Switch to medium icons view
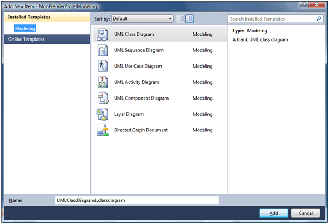This screenshot has width=329, height=224. point(190,19)
